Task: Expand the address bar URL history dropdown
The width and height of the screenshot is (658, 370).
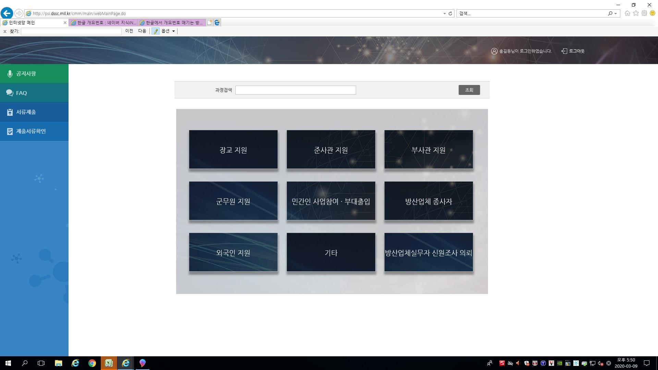Action: click(444, 14)
